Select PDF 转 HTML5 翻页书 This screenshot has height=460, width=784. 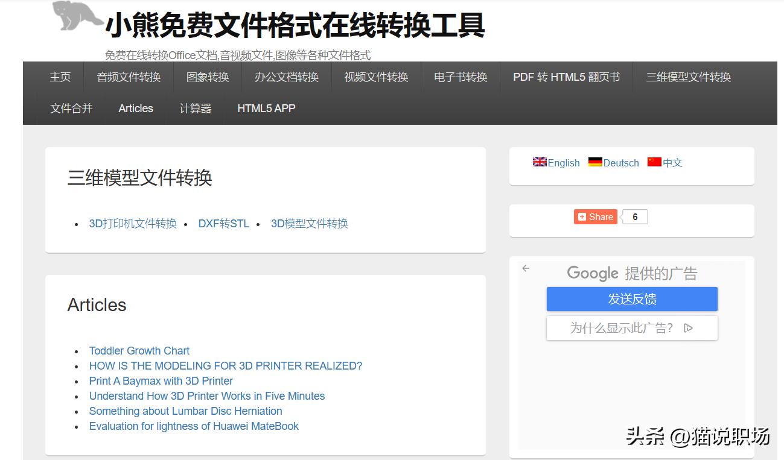tap(566, 77)
